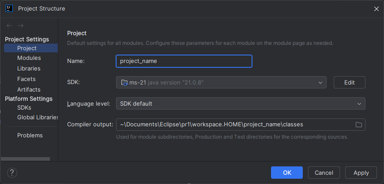Open the Modules settings page
This screenshot has height=184, width=384.
click(29, 58)
